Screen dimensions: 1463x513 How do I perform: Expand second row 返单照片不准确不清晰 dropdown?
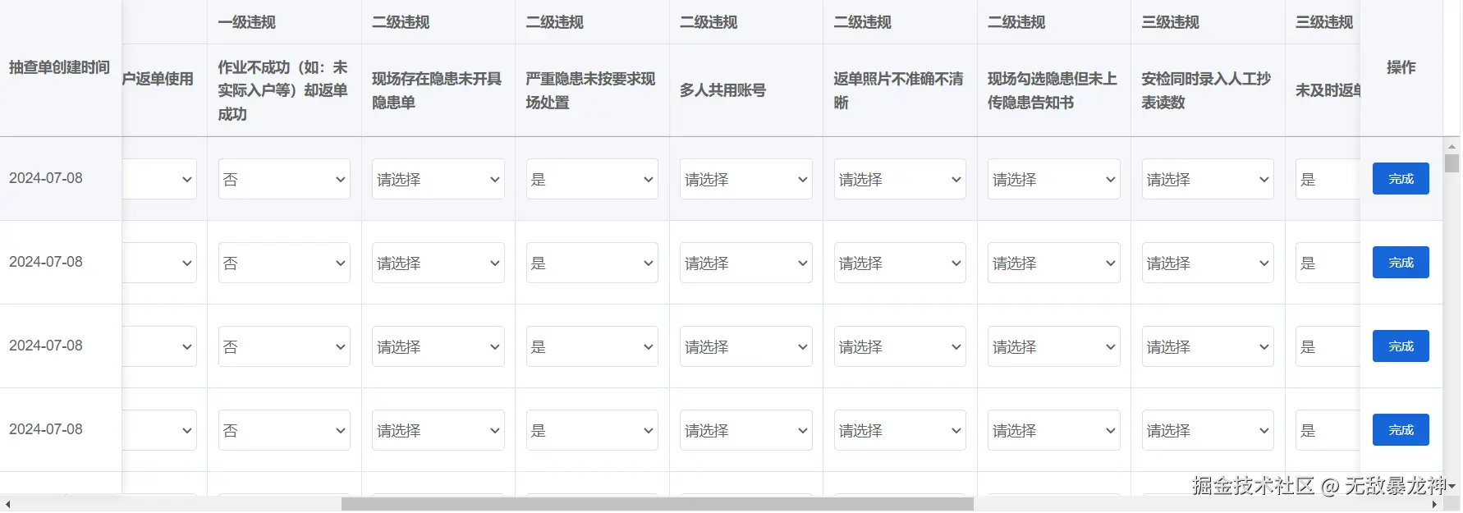coord(900,263)
